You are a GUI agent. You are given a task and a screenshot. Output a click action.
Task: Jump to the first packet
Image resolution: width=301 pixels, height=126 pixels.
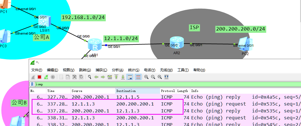(x=116, y=77)
